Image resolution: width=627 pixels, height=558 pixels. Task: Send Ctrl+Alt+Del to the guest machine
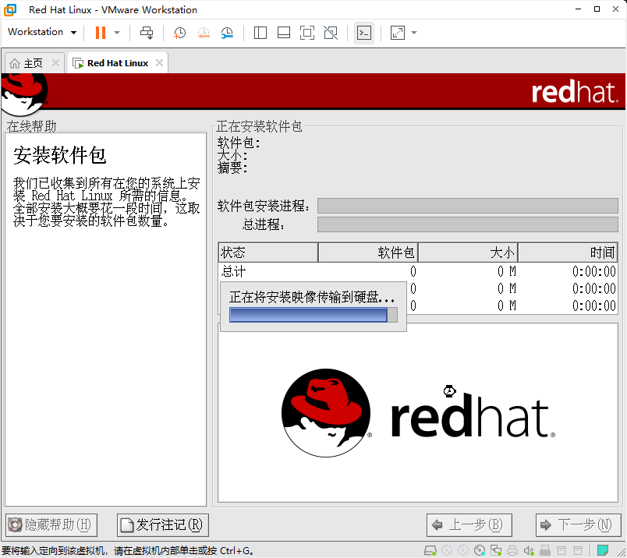146,32
